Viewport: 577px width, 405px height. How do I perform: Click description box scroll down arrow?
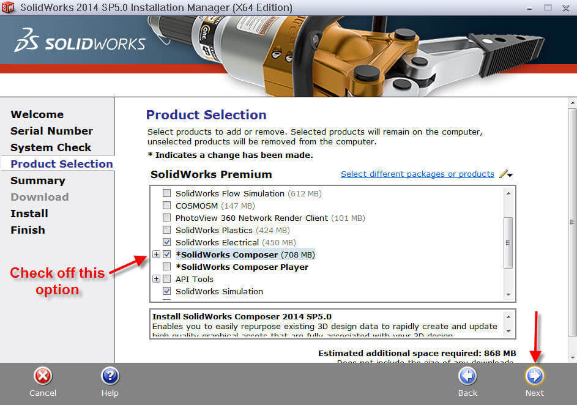click(508, 332)
